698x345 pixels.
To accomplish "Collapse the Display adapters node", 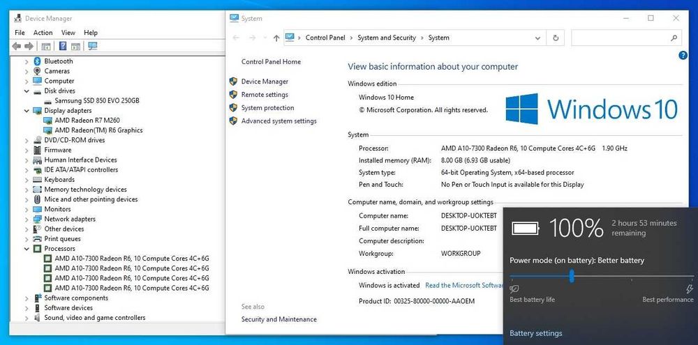I will [27, 111].
